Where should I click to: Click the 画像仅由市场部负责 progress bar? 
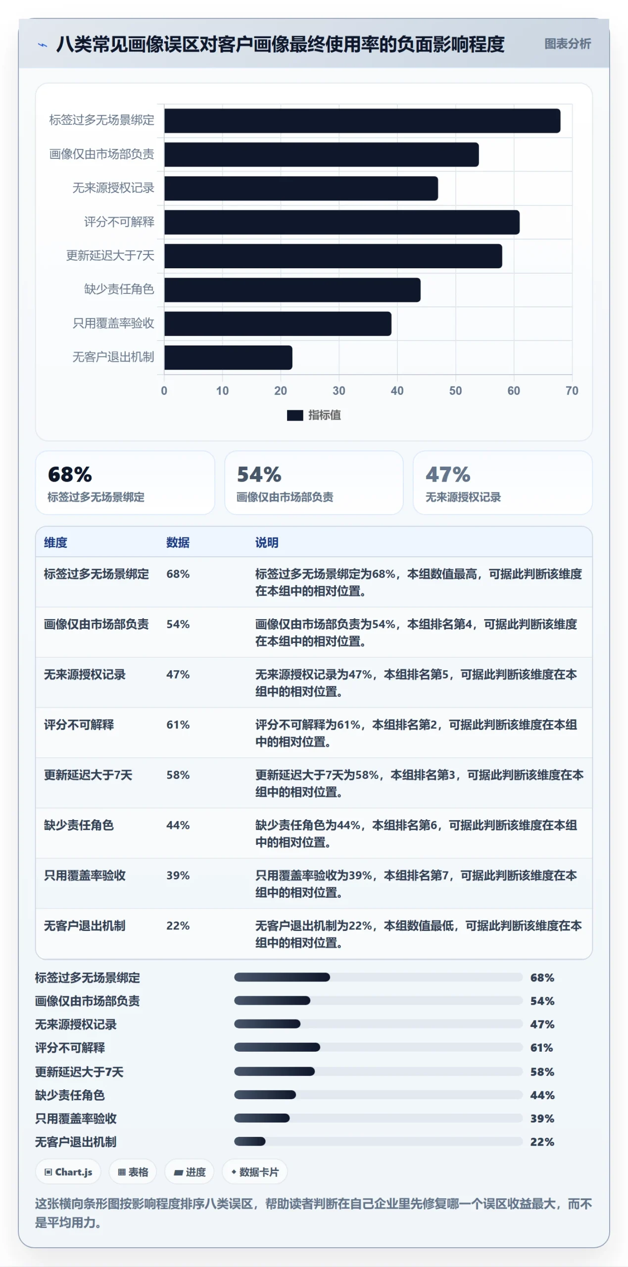378,1000
